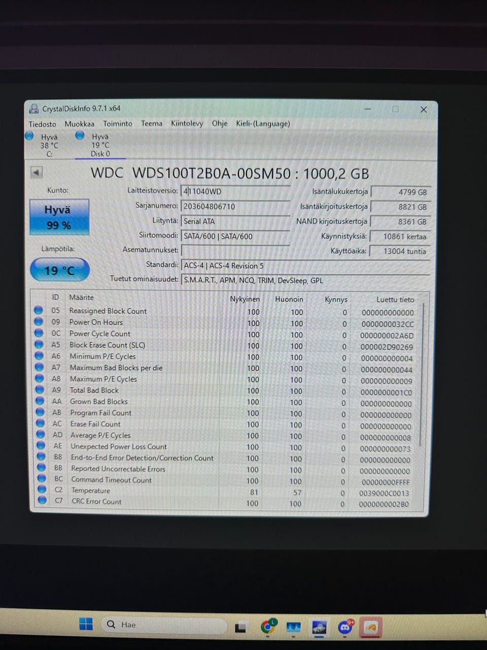487x650 pixels.
Task: Click the 8361 GB NAND writes value
Action: (400, 222)
